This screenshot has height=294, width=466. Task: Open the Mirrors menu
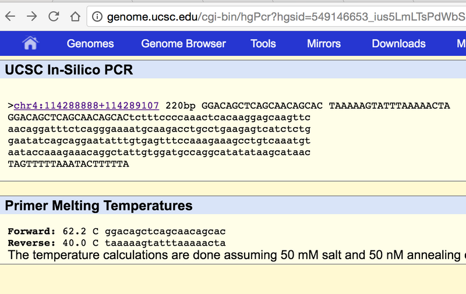[324, 44]
